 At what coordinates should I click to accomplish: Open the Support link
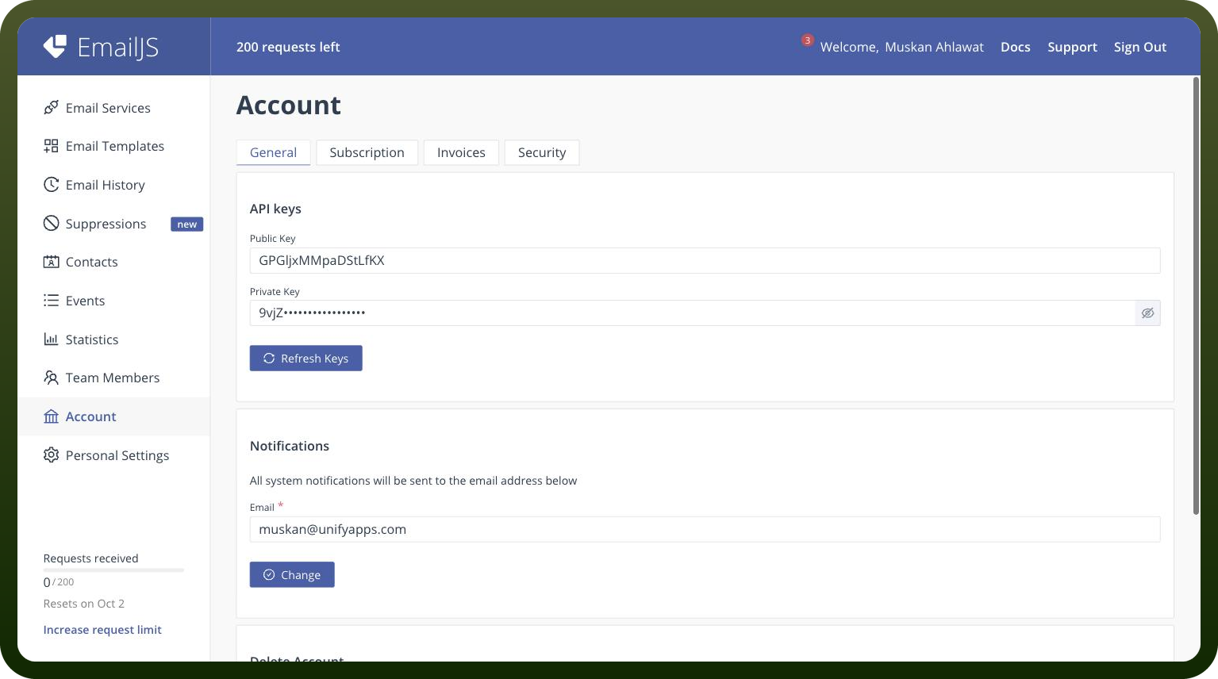(x=1072, y=47)
